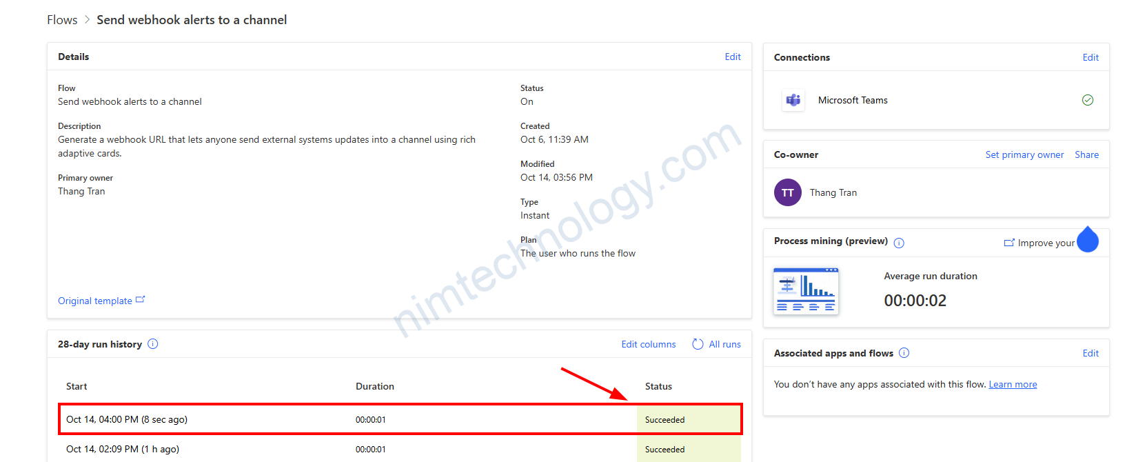
Task: Open the process mining chart thumbnail
Action: 806,291
